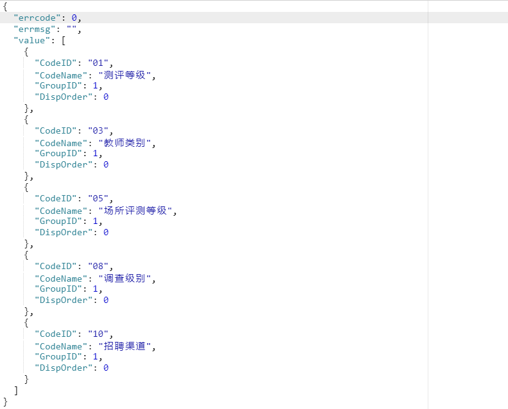508x409 pixels.
Task: Click the closing square bracket of value array
Action: point(16,391)
